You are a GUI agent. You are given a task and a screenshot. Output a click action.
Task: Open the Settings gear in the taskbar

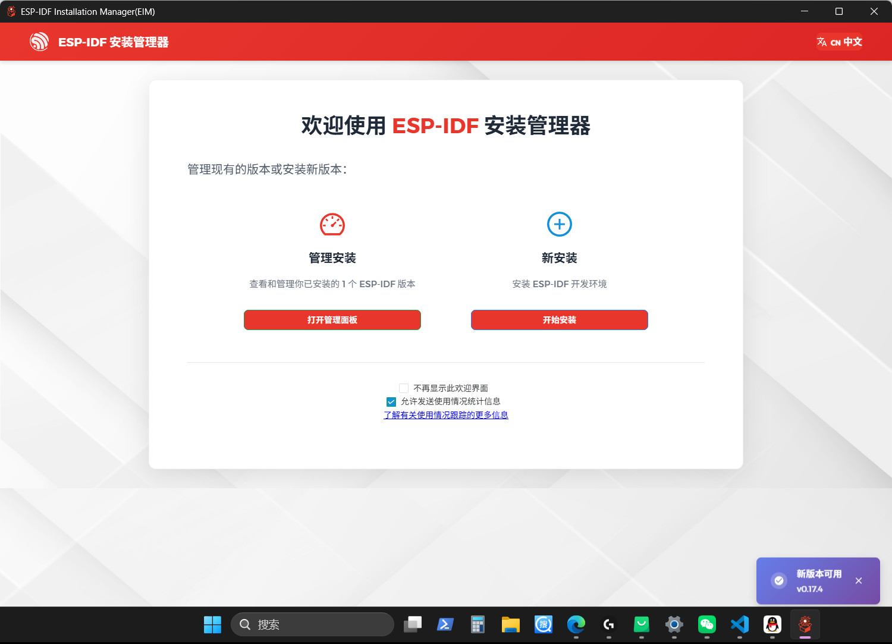point(674,625)
